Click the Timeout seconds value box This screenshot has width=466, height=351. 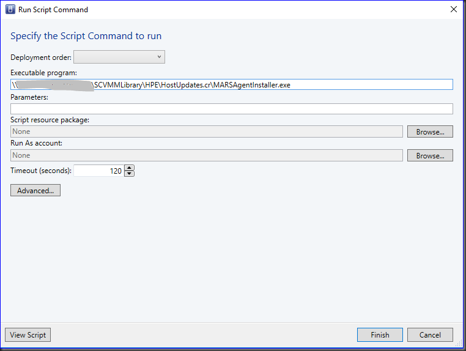(98, 171)
